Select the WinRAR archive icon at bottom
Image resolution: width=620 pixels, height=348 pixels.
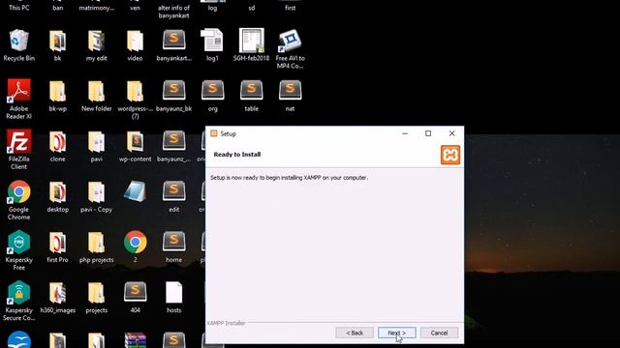[x=136, y=340]
